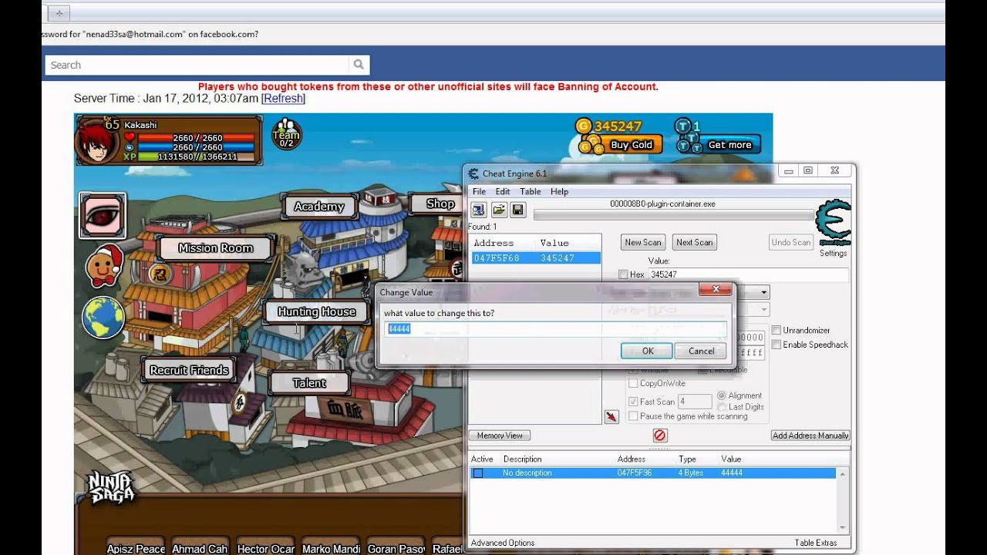Click the Fast Scan alignment value field
Viewport: 987px width, 555px height.
pyautogui.click(x=695, y=402)
